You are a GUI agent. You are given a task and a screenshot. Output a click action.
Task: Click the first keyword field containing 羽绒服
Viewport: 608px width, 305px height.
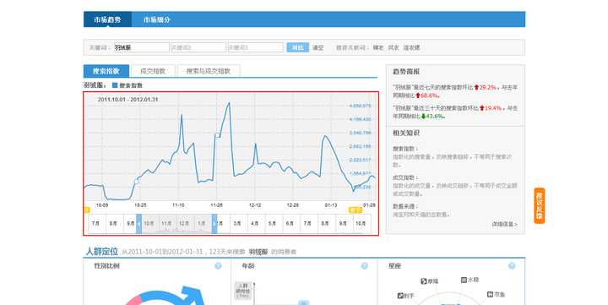coord(141,47)
